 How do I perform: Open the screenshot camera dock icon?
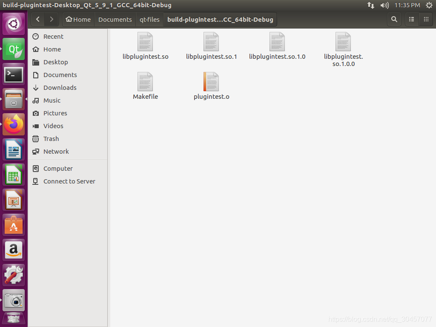click(14, 300)
